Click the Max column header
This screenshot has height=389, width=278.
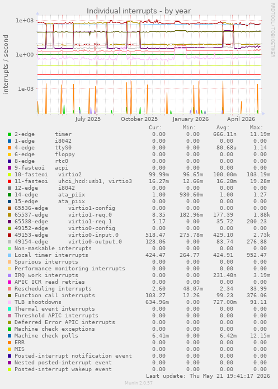click(x=256, y=128)
